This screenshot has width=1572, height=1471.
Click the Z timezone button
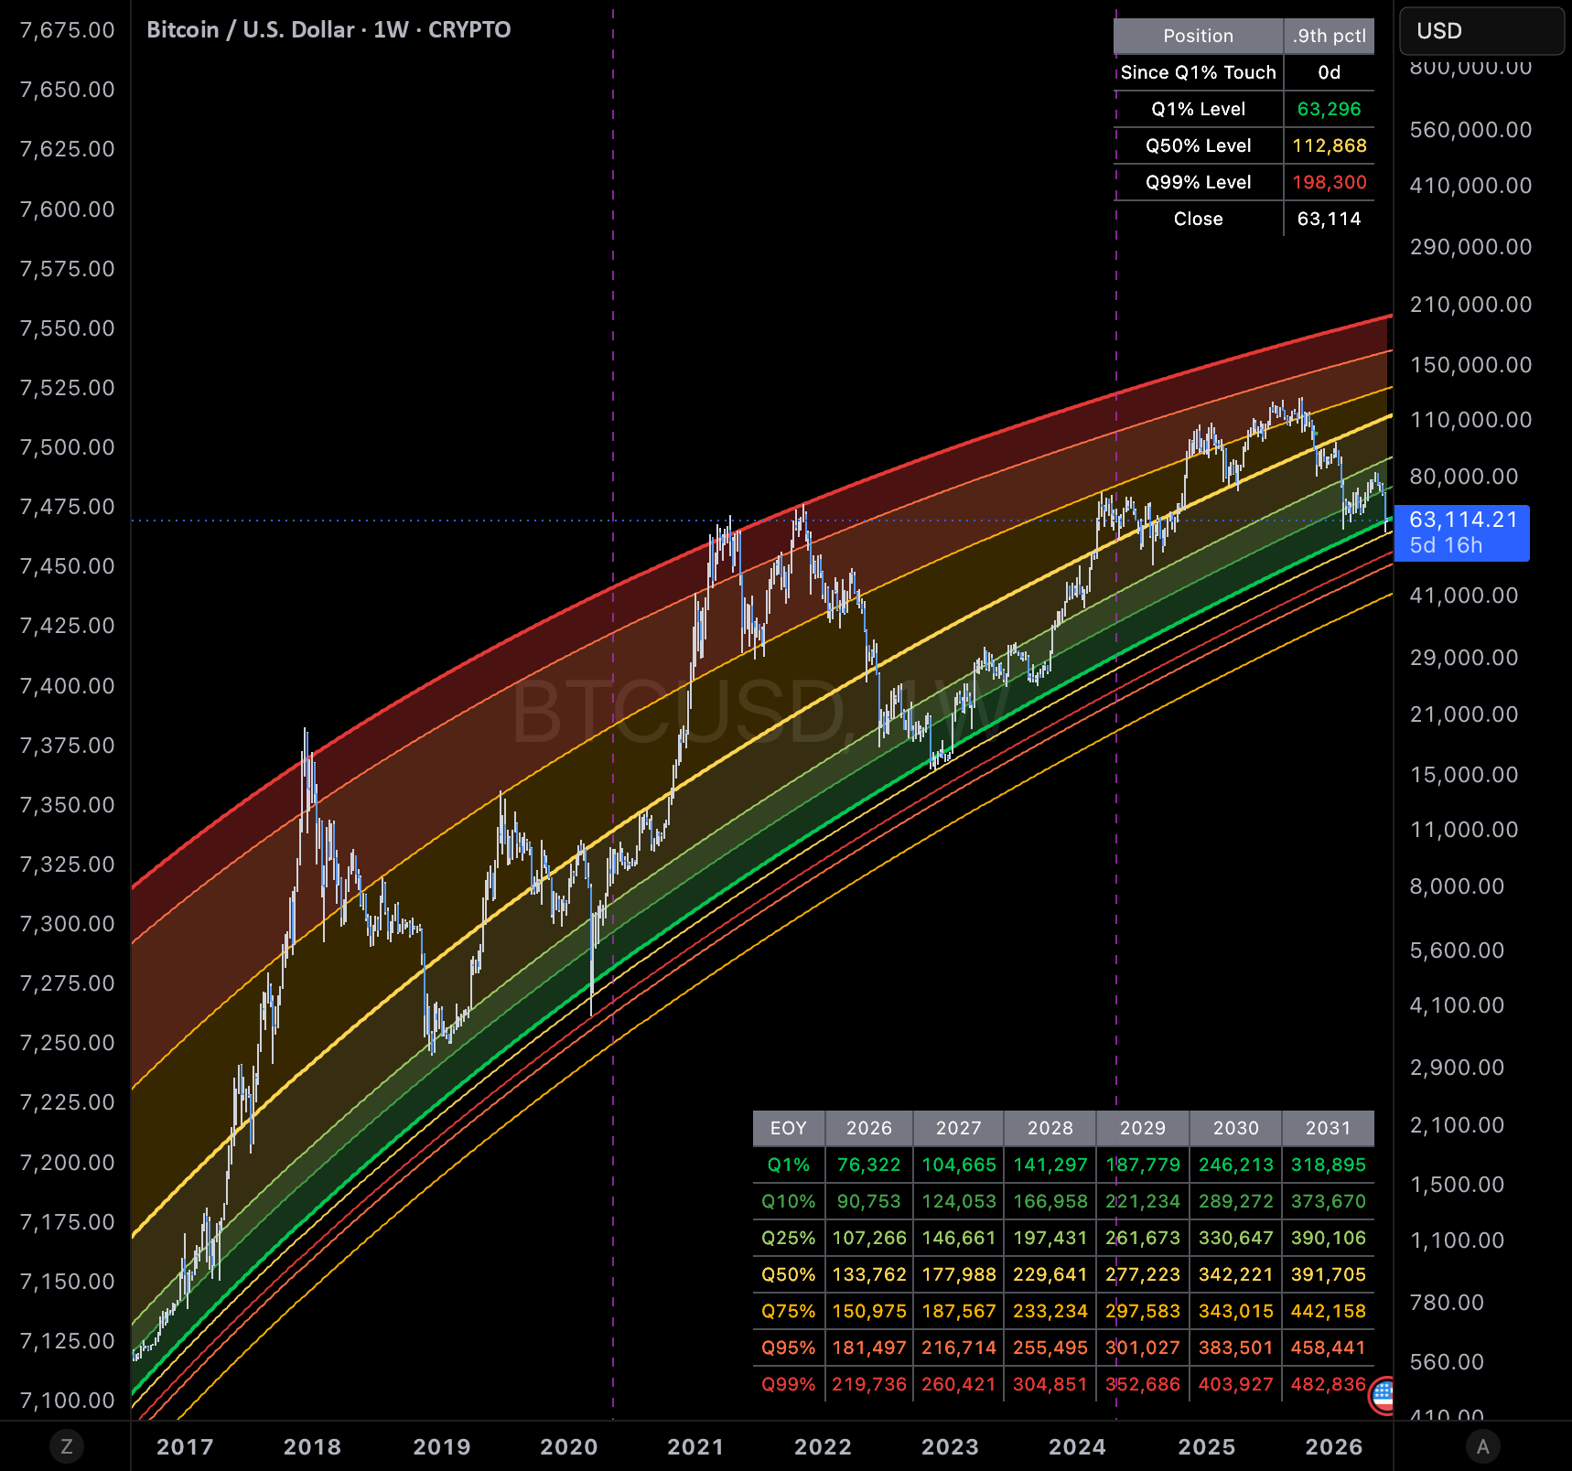click(x=66, y=1446)
